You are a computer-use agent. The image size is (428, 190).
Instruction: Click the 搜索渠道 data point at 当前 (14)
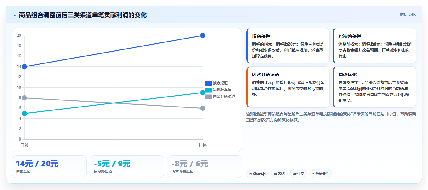[x=25, y=67]
